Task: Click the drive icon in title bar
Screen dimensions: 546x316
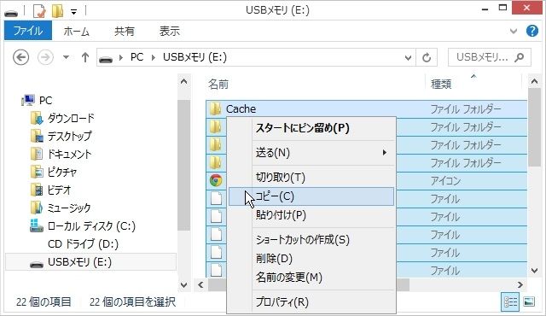Action: pyautogui.click(x=11, y=14)
